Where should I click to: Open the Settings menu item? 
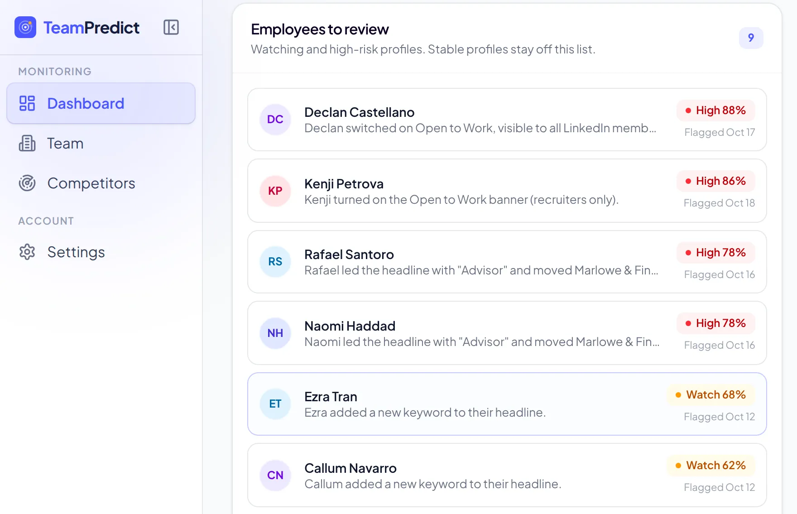pos(101,252)
